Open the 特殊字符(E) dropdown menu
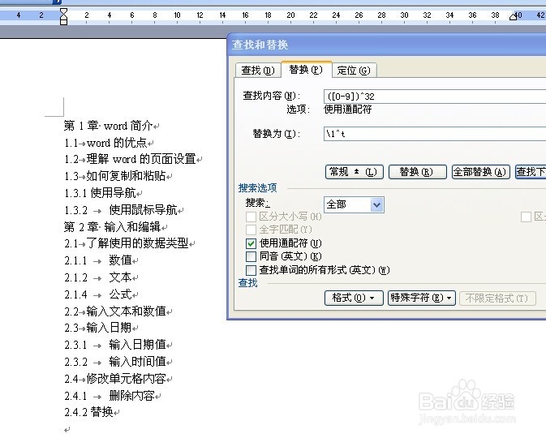 tap(422, 298)
